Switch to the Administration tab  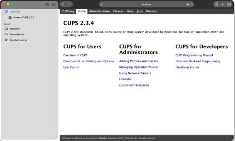[99, 11]
